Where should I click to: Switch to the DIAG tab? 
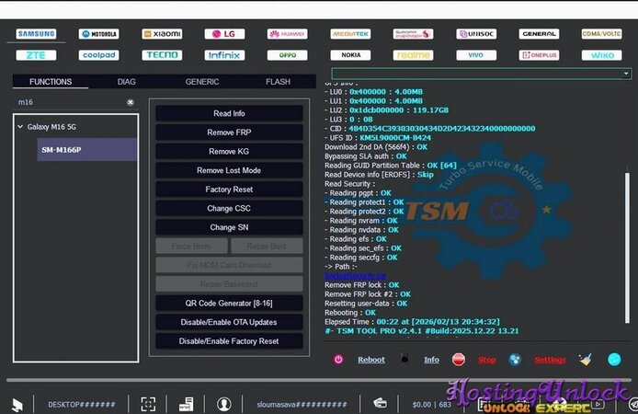[x=126, y=82]
